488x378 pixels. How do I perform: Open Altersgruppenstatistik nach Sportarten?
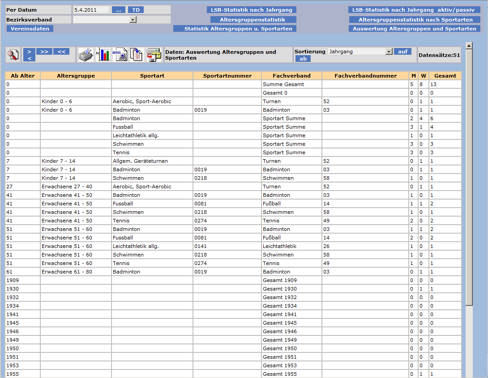[x=415, y=20]
